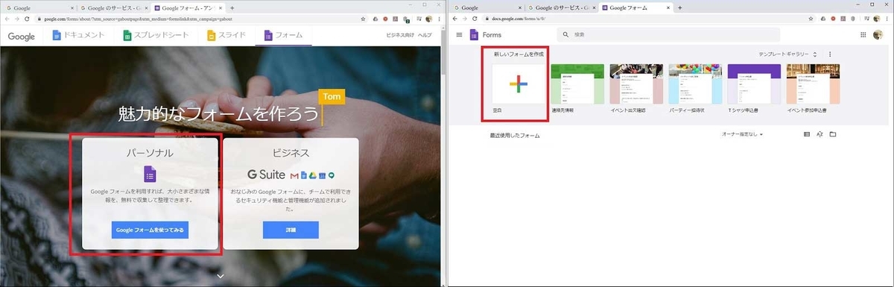Viewport: 894px width, 287px height.
Task: Open the 連絡先情報 template
Action: (x=577, y=84)
